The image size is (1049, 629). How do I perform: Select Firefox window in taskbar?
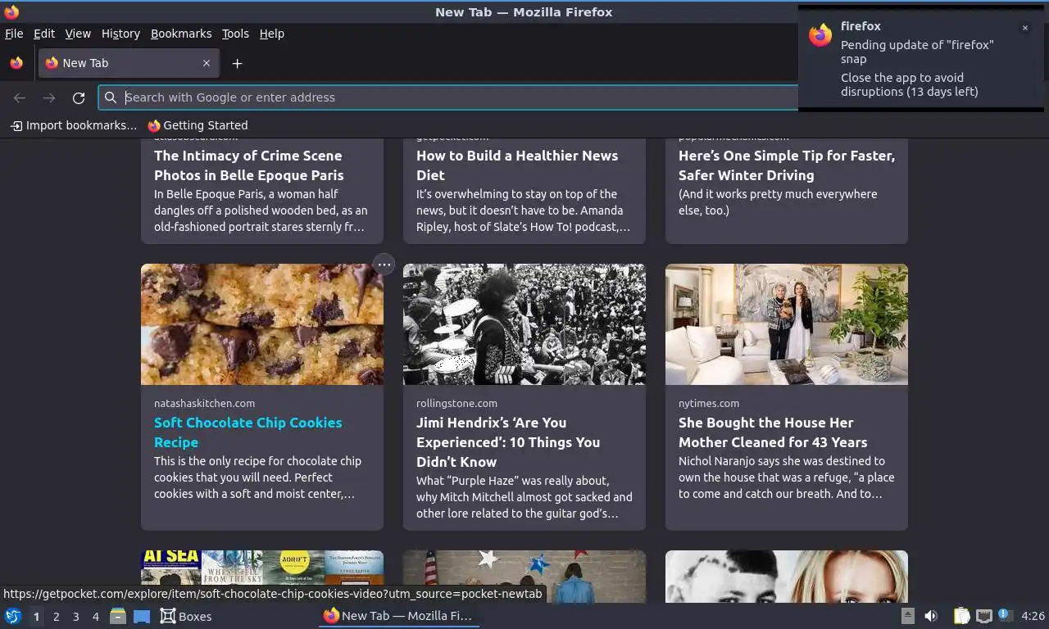[x=398, y=616]
